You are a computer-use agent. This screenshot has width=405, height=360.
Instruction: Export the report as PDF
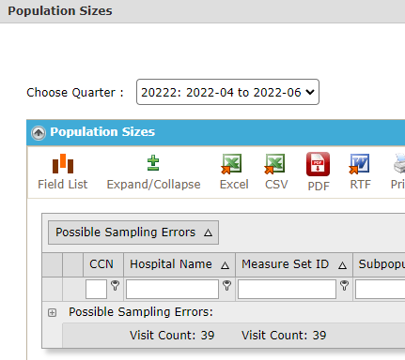(x=318, y=164)
